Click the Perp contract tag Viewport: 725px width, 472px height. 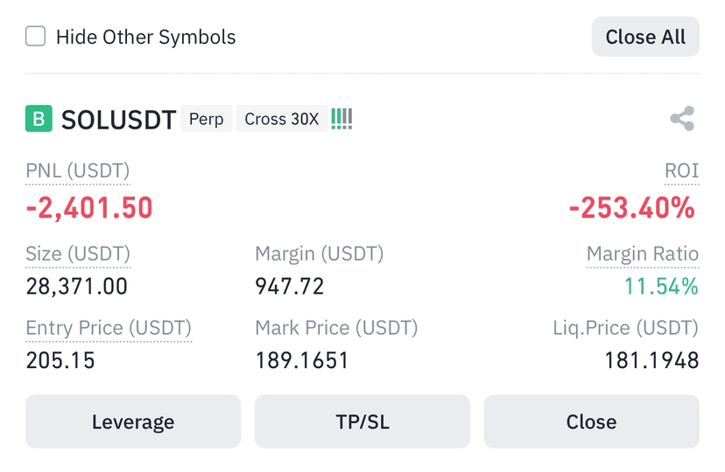[207, 119]
